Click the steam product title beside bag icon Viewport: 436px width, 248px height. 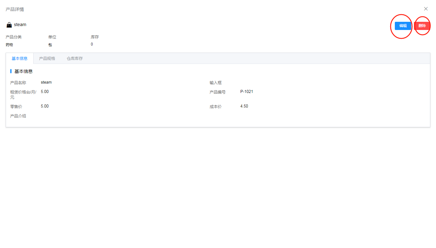[x=20, y=25]
